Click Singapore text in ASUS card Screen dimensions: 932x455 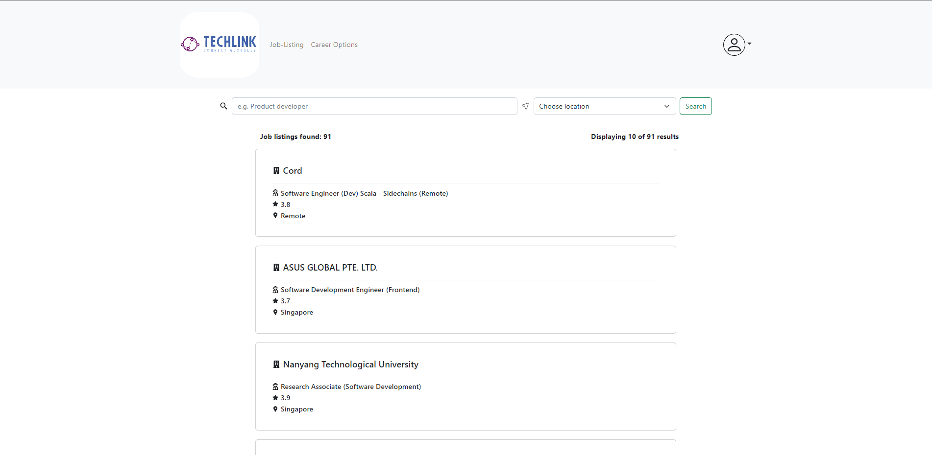(297, 312)
